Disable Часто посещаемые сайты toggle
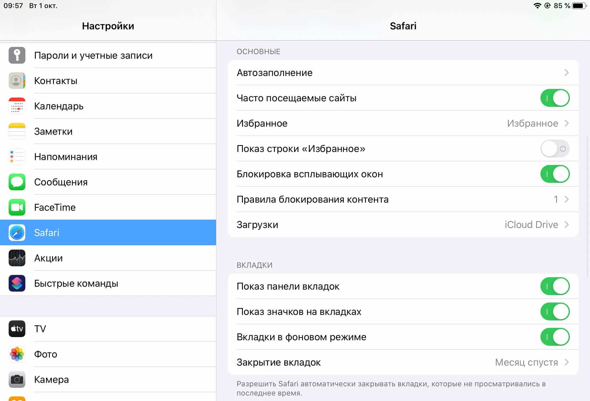The image size is (590, 401). tap(555, 98)
